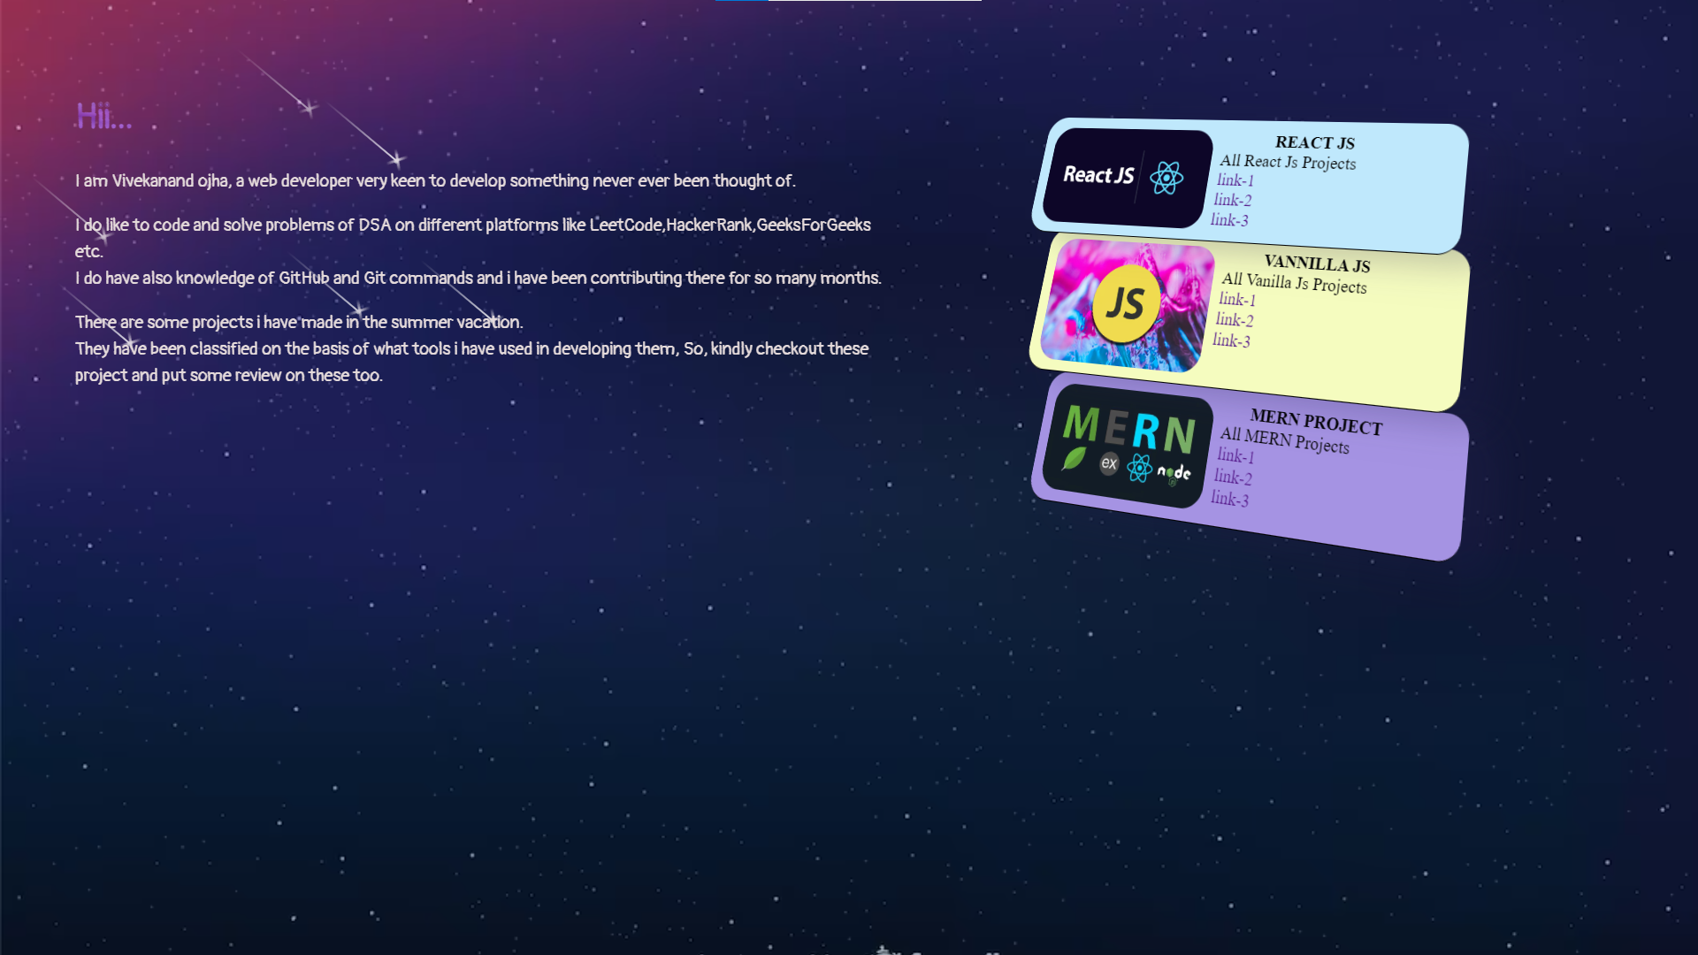The image size is (1698, 955).
Task: Open link-2 in the Vanilla JS card
Action: (1235, 319)
